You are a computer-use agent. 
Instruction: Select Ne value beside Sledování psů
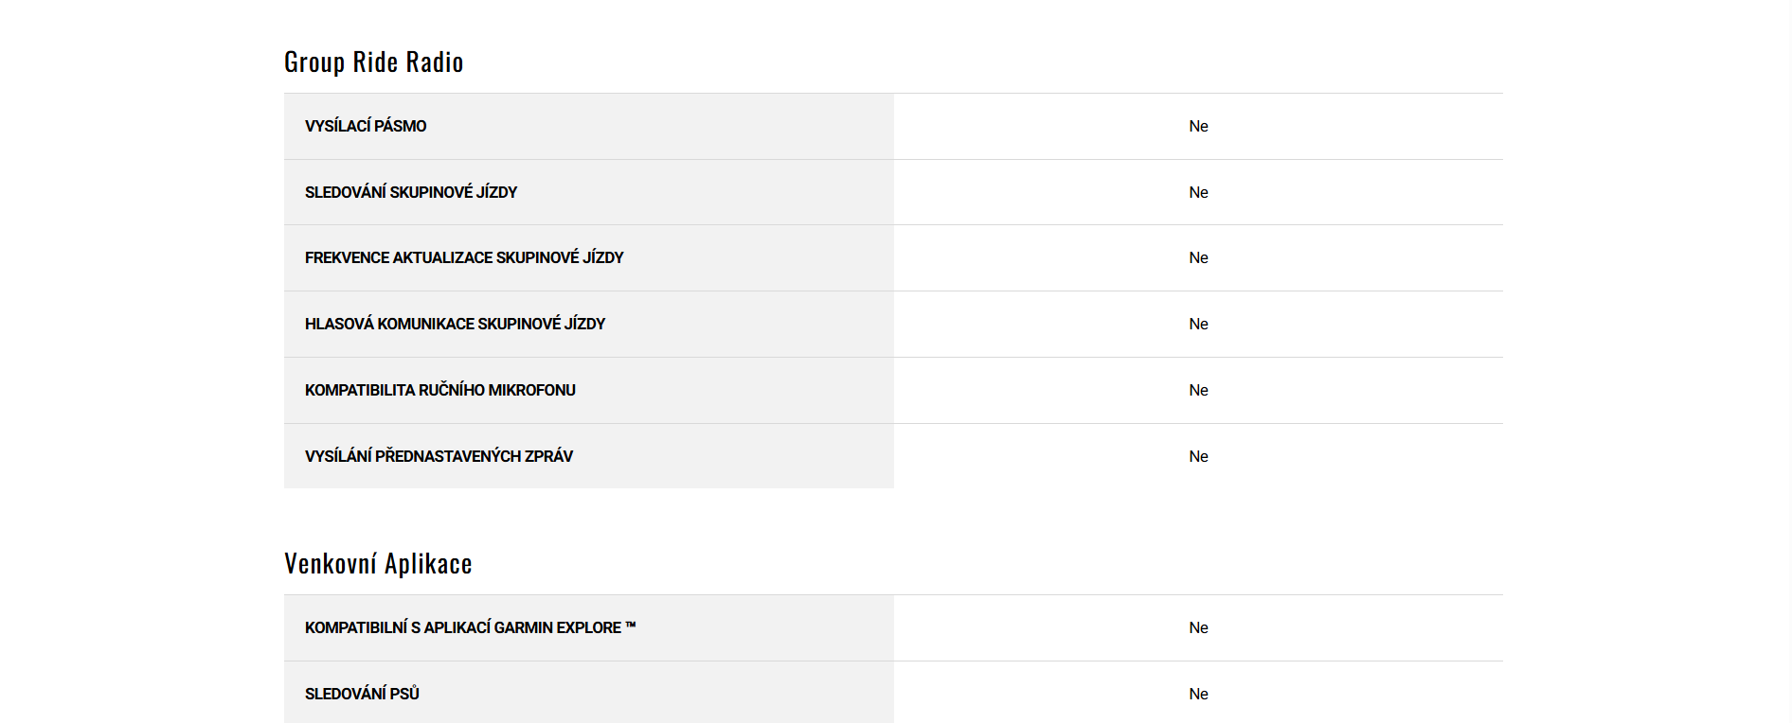[1198, 694]
